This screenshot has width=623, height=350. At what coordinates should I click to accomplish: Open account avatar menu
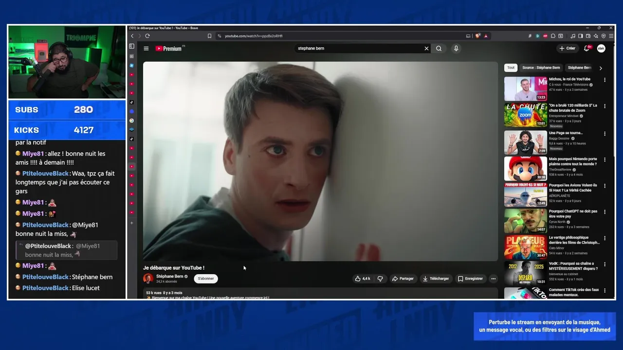(601, 49)
